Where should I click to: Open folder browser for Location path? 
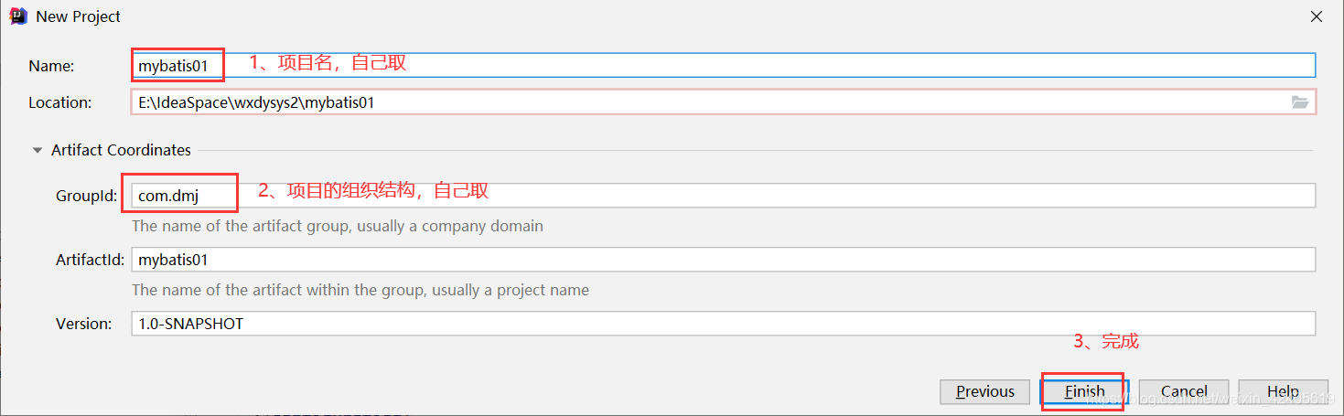tap(1300, 102)
